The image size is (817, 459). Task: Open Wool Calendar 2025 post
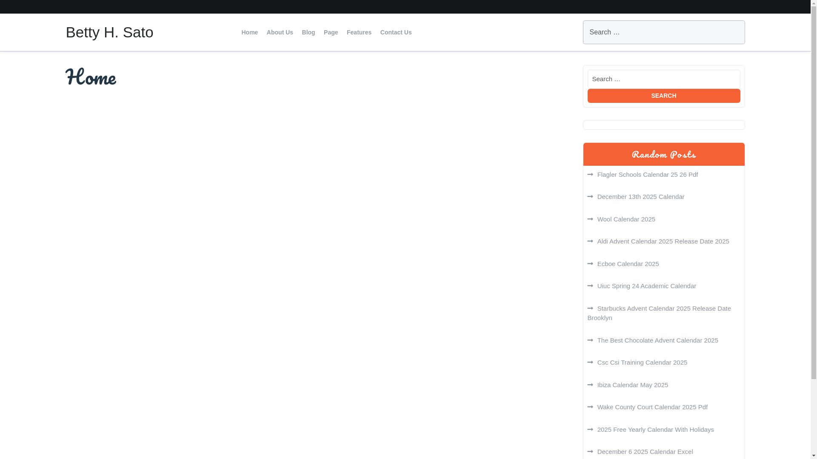[x=626, y=219]
